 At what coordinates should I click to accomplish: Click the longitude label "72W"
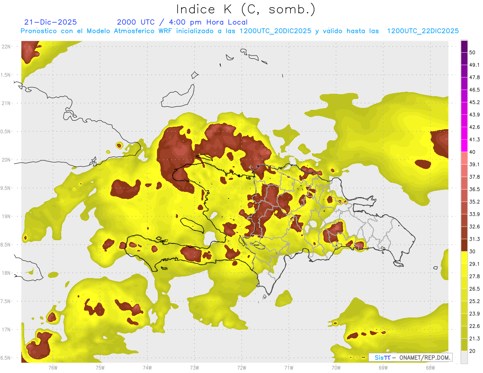(x=242, y=367)
